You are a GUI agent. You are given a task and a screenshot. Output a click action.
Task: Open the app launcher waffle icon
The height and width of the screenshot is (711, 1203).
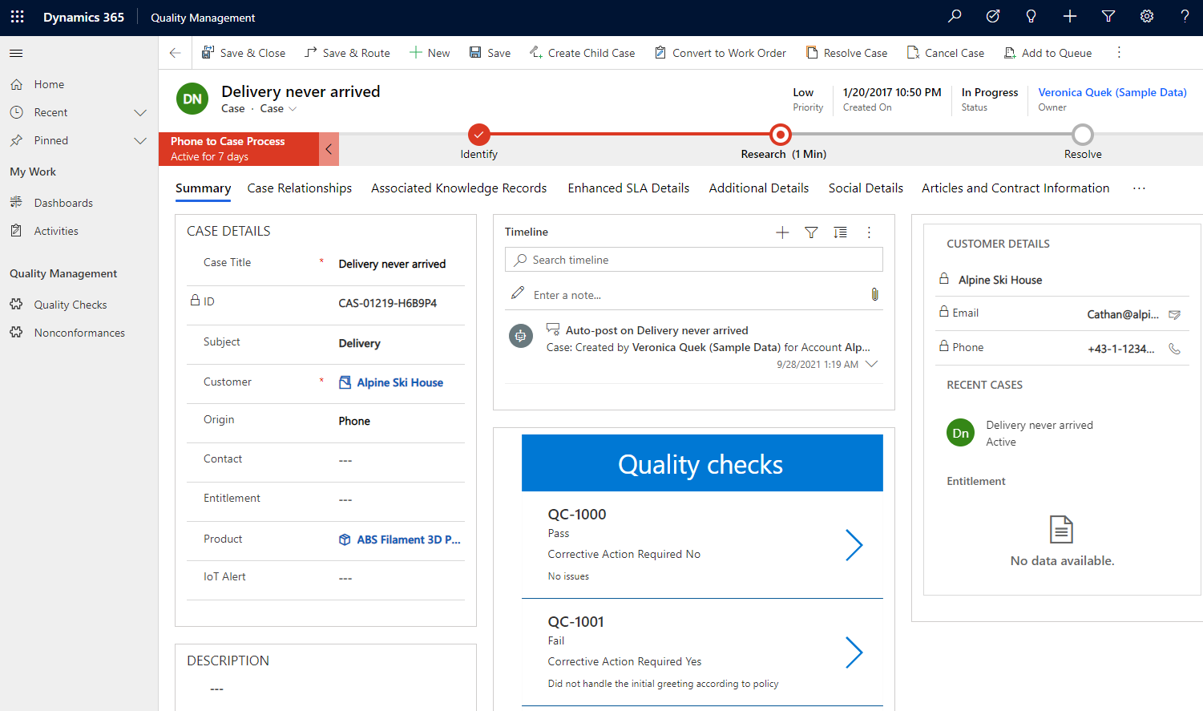pyautogui.click(x=17, y=17)
